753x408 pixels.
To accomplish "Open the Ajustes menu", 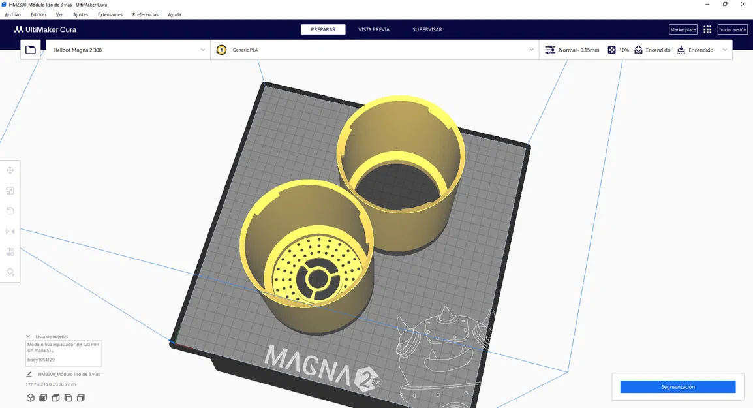I will click(x=81, y=14).
